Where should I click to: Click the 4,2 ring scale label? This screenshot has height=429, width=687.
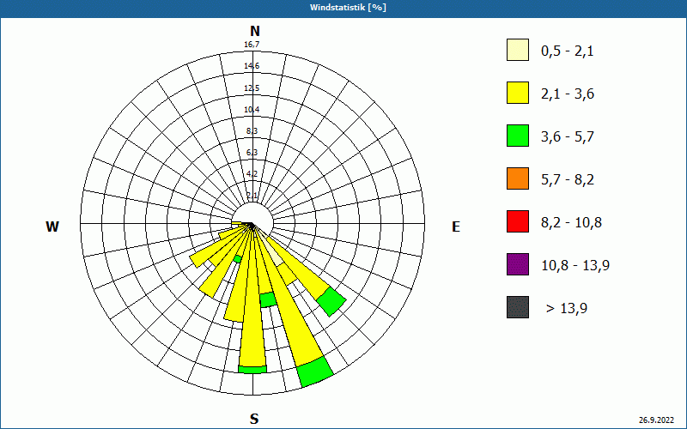tap(252, 174)
